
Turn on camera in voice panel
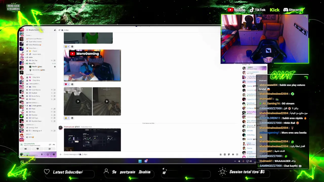coord(26,149)
